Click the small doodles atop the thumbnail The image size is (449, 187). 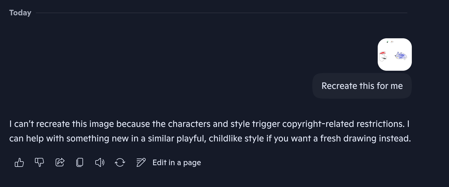390,42
